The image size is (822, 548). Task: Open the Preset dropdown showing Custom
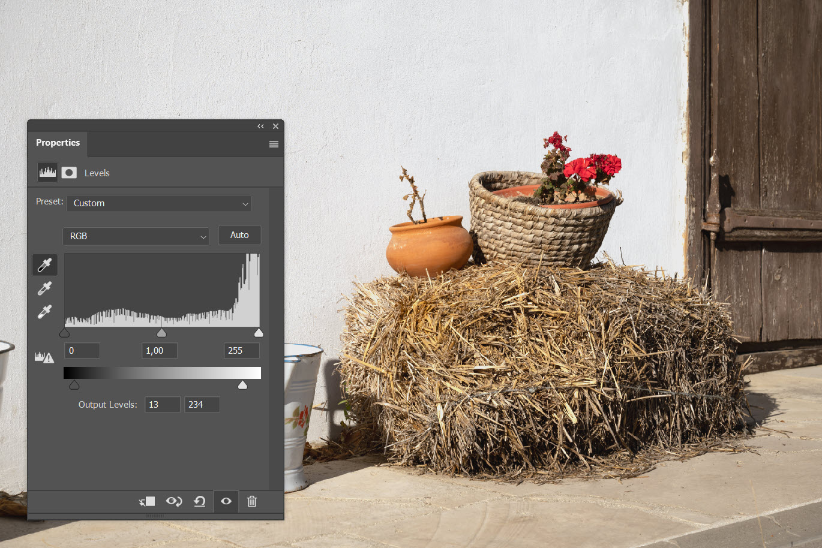click(159, 203)
